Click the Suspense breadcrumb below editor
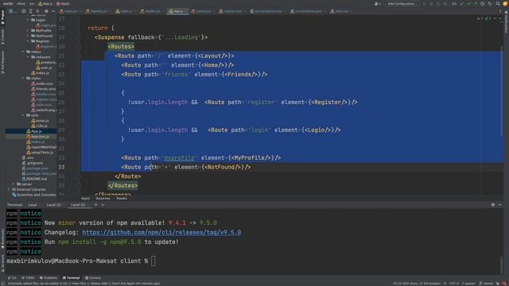This screenshot has height=286, width=509. [103, 198]
